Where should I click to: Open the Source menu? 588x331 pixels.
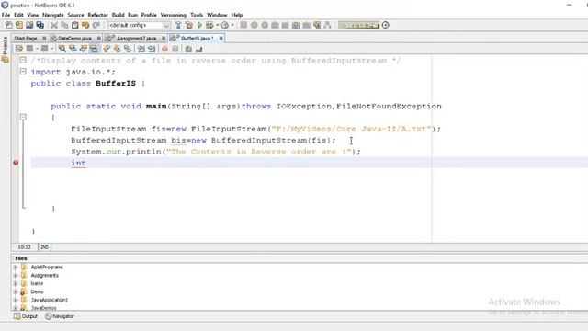(75, 15)
